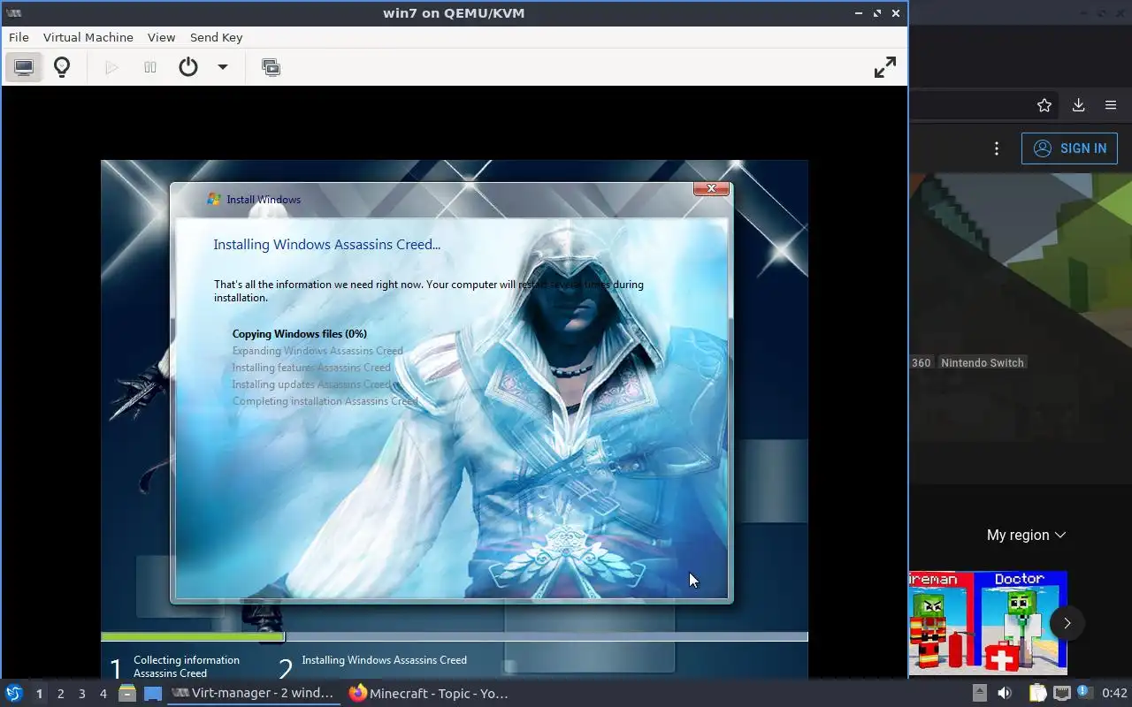Image resolution: width=1132 pixels, height=707 pixels.
Task: Expand the My region dropdown
Action: click(x=1026, y=536)
